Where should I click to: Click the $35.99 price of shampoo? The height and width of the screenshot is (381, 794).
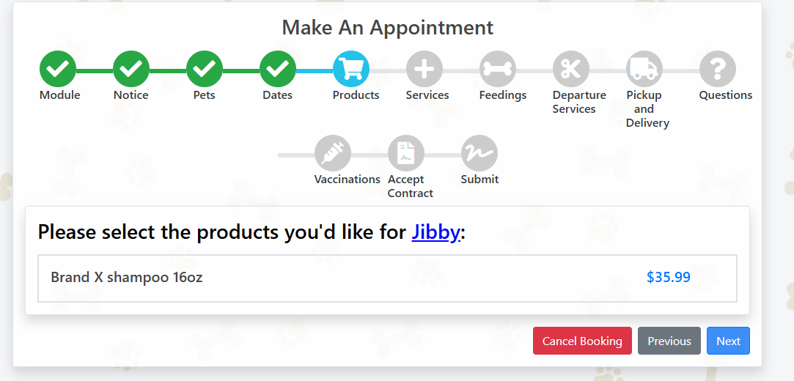tap(669, 277)
